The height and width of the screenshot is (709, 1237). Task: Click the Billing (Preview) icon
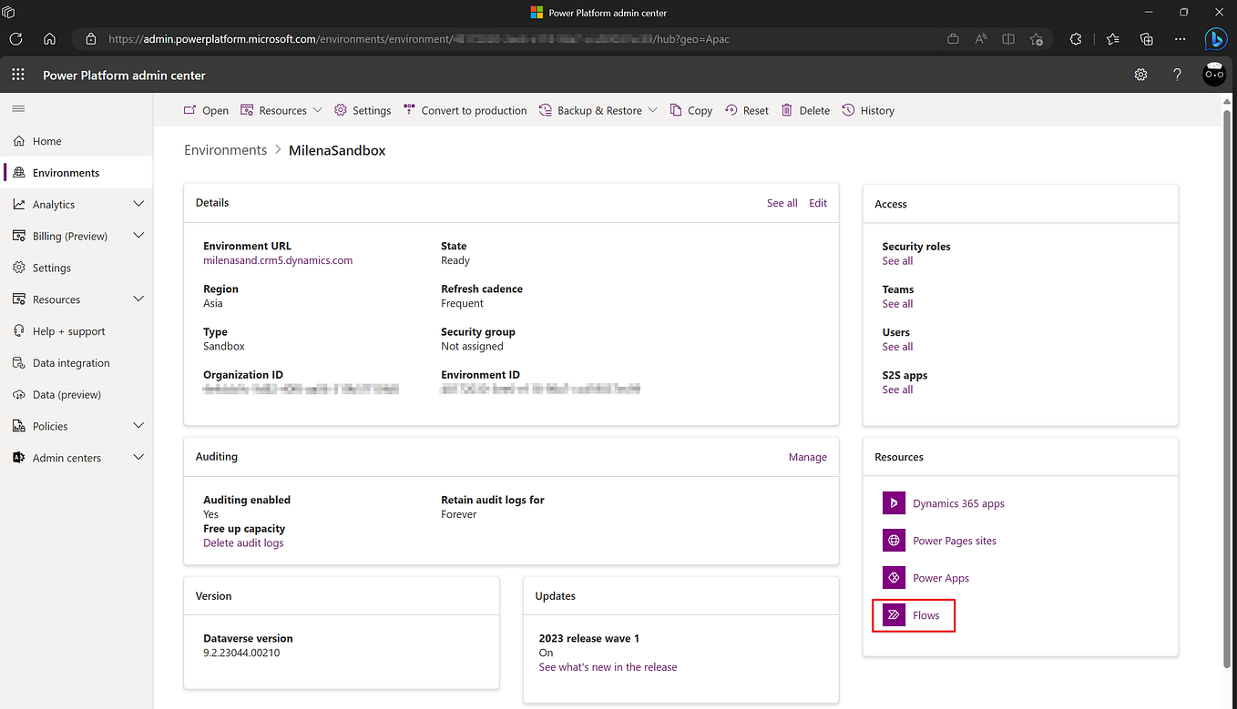(19, 236)
